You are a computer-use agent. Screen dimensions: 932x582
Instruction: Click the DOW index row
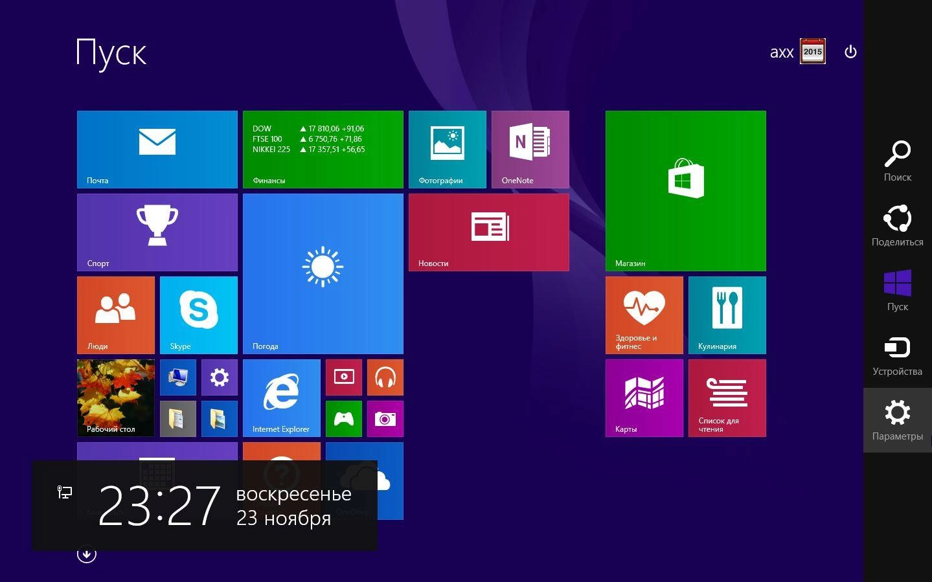point(308,129)
